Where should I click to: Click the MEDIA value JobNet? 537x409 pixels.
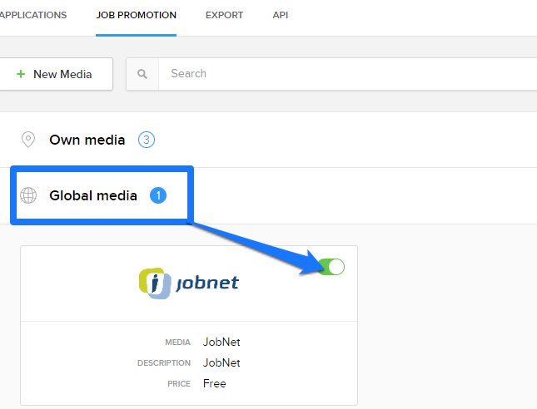pos(221,342)
